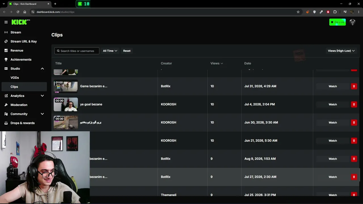The height and width of the screenshot is (204, 363).
Task: Delete the clip dated Jul 31, 2026
Action: pos(354,86)
